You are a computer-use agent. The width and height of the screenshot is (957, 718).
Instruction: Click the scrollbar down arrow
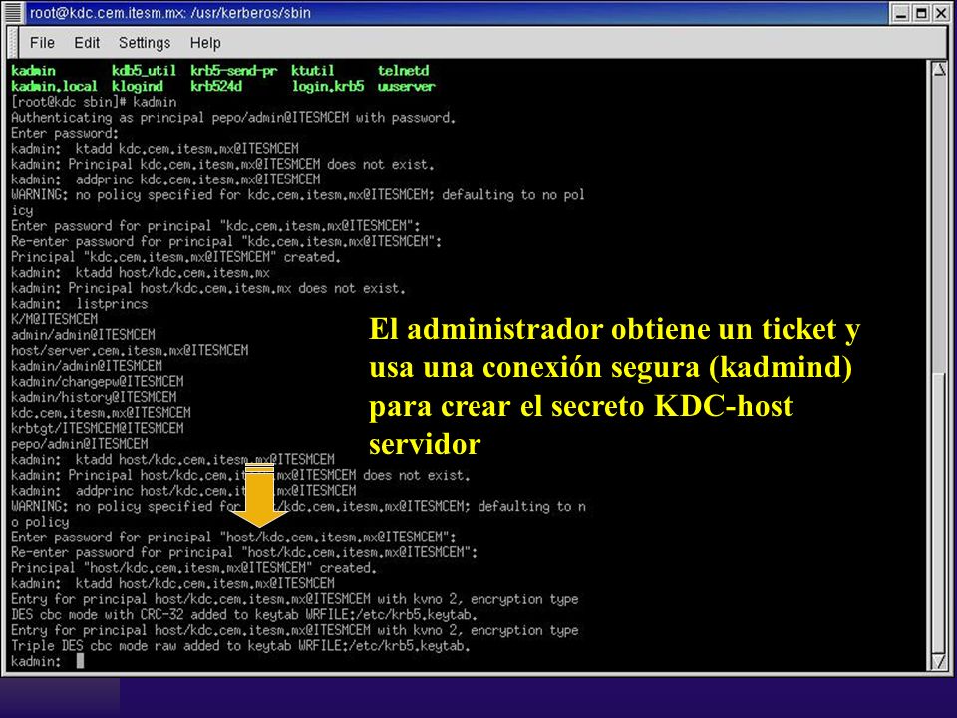point(939,661)
